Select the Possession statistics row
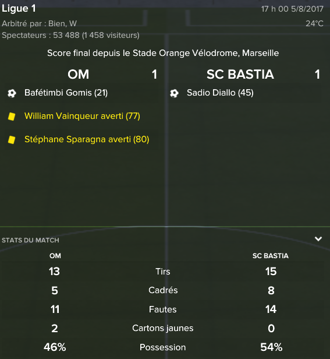 [163, 347]
